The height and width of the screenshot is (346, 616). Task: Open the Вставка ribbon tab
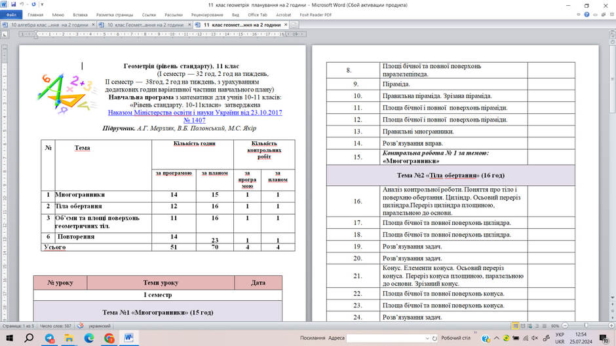coord(80,14)
